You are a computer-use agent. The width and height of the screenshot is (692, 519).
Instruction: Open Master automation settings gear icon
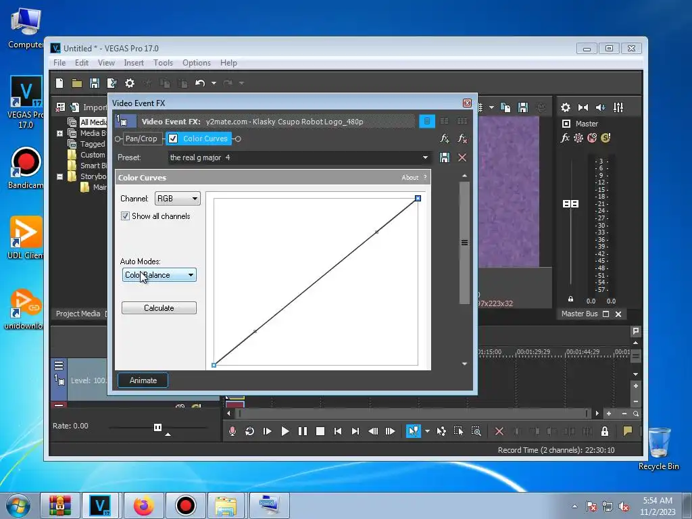tap(578, 138)
